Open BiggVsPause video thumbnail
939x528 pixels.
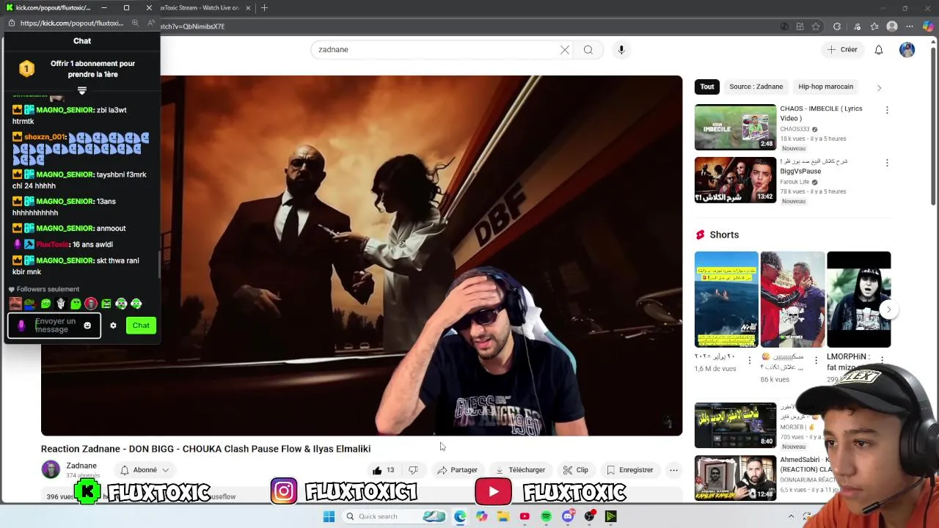point(735,180)
